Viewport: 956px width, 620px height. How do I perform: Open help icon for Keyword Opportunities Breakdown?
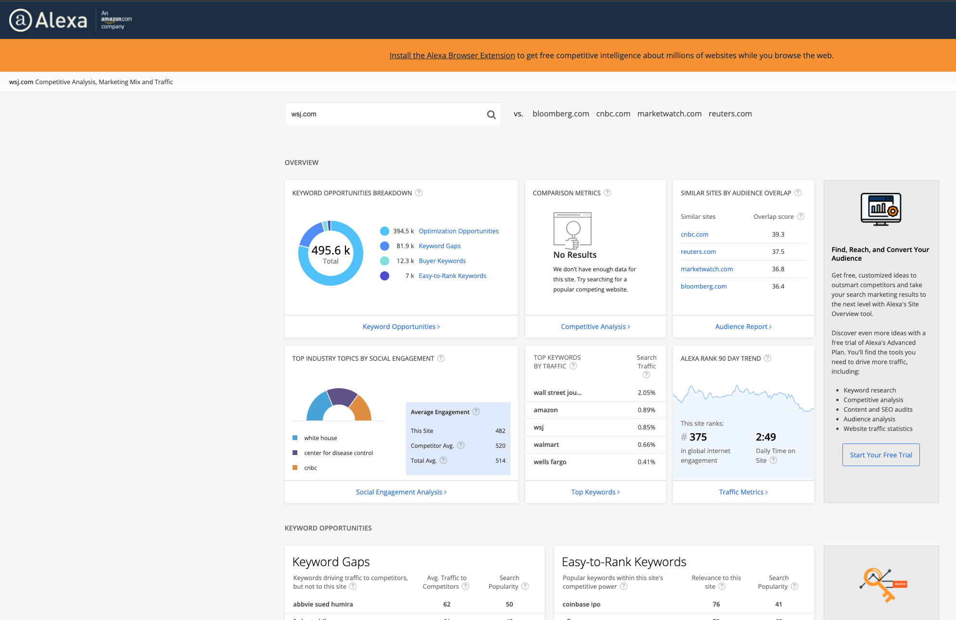pos(419,193)
